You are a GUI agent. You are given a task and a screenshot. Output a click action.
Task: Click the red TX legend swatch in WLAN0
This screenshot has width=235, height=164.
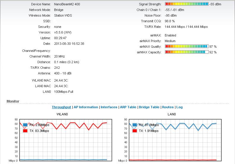click(x=25, y=131)
